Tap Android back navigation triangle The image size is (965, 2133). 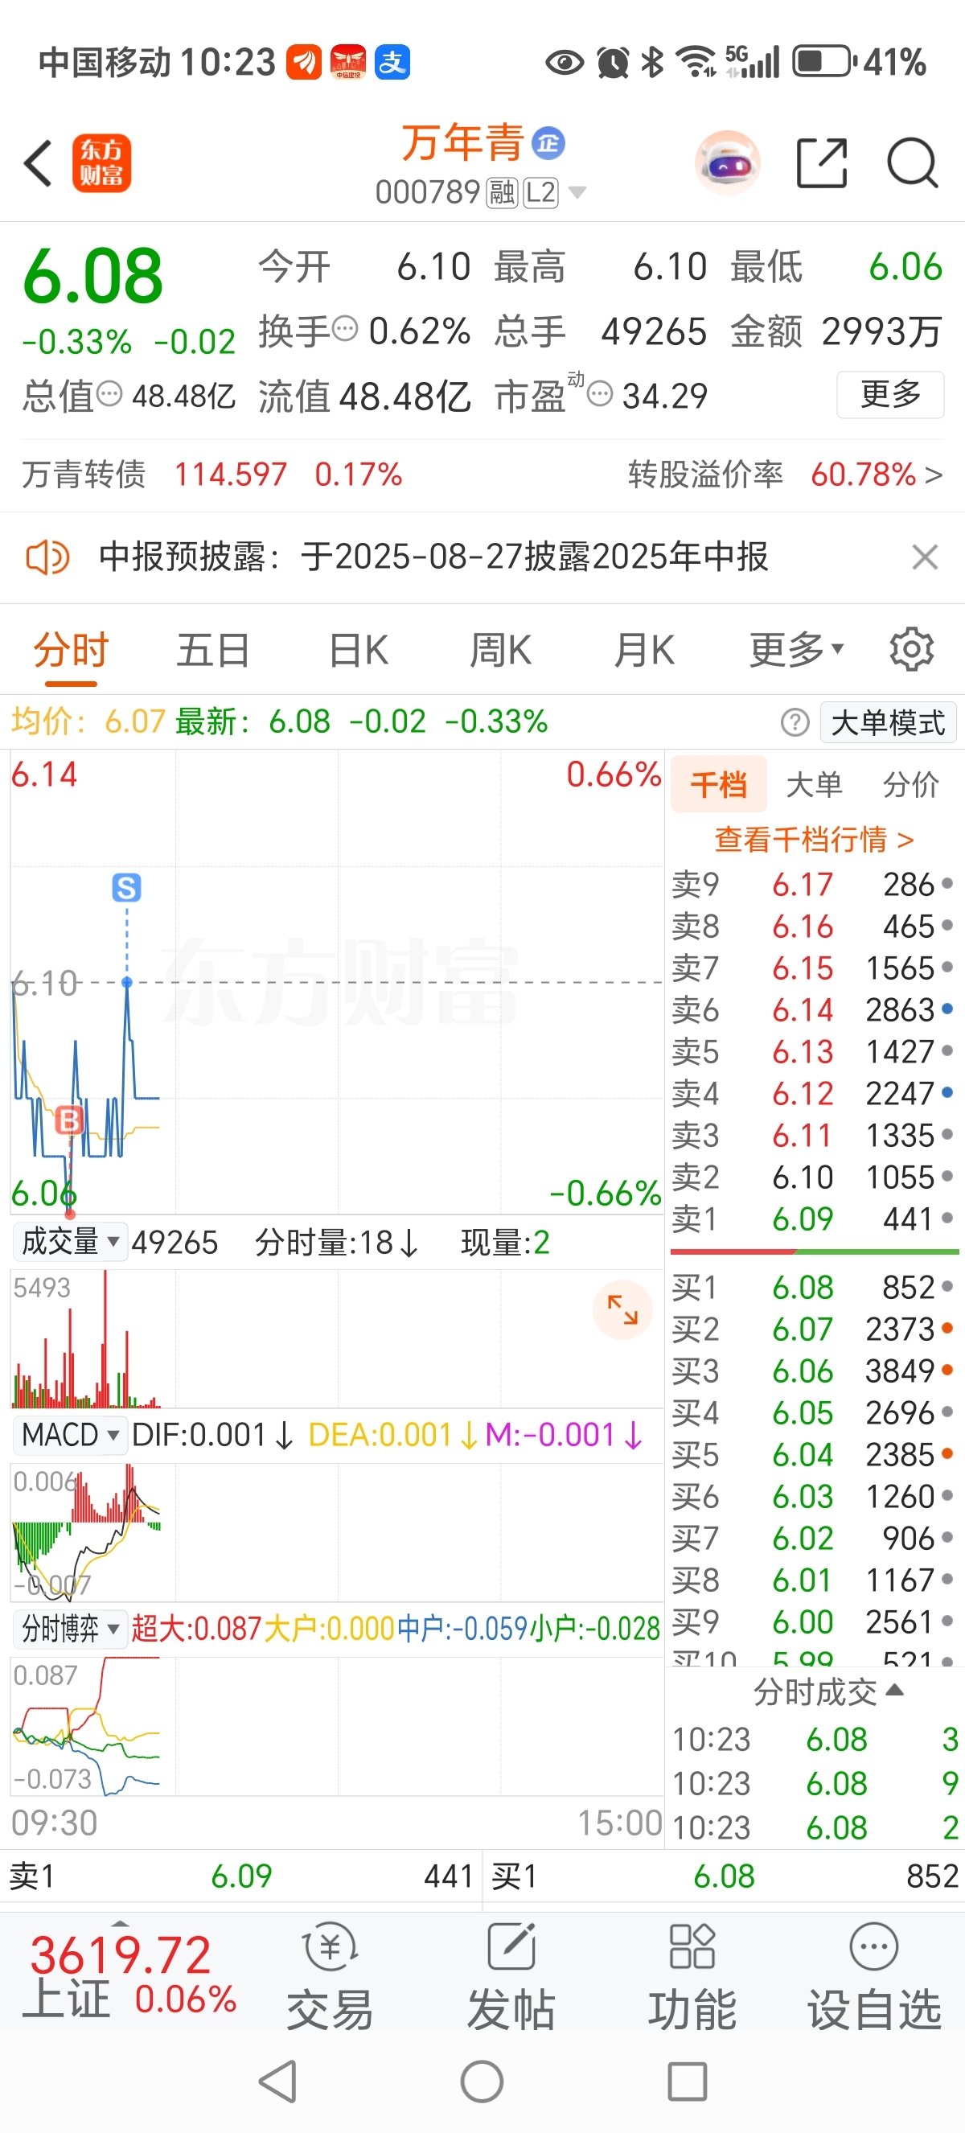point(278,2081)
